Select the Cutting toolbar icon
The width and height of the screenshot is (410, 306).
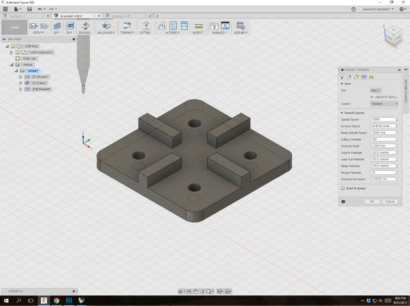[146, 27]
